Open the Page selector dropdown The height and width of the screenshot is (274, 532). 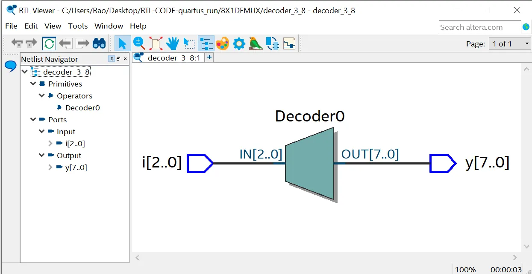tap(526, 43)
